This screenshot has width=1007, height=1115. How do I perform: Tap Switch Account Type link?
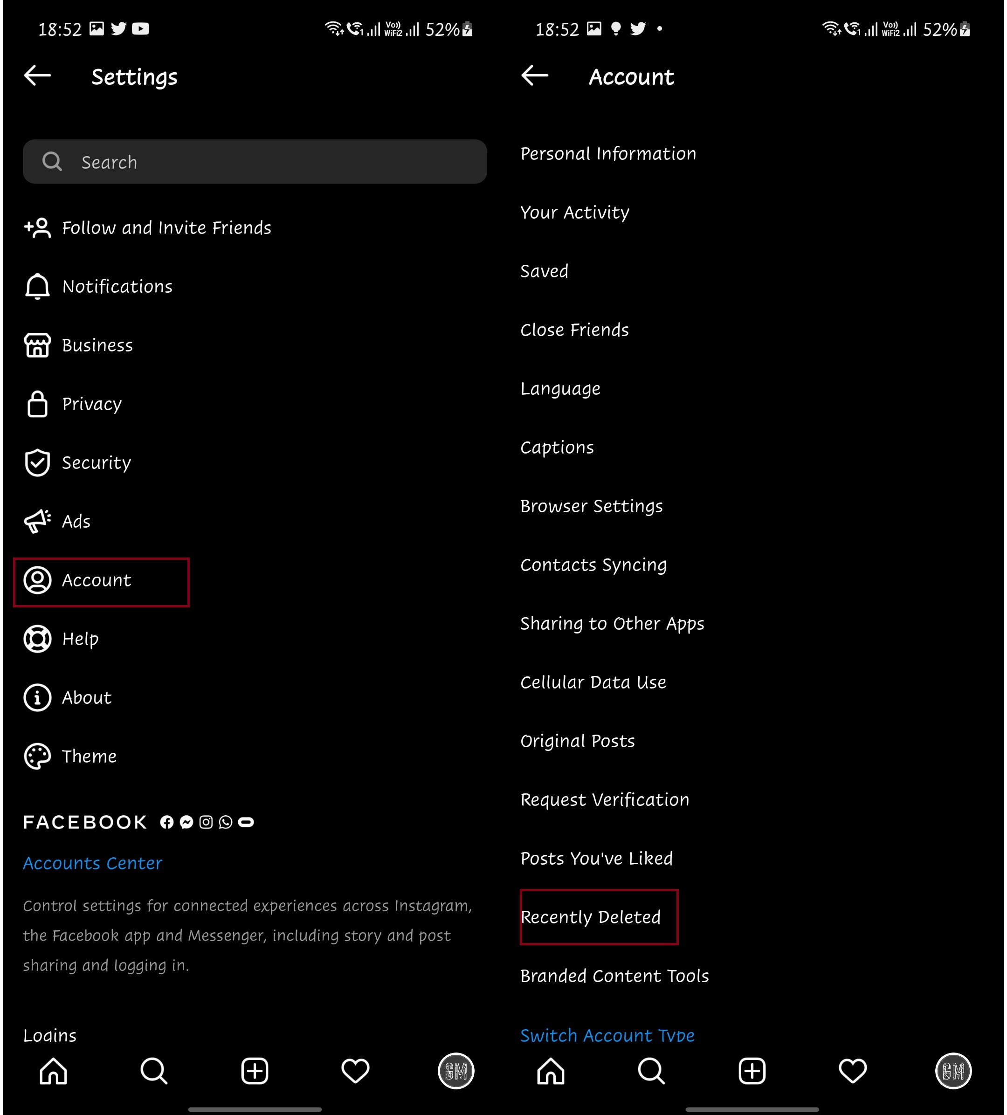pos(607,1035)
